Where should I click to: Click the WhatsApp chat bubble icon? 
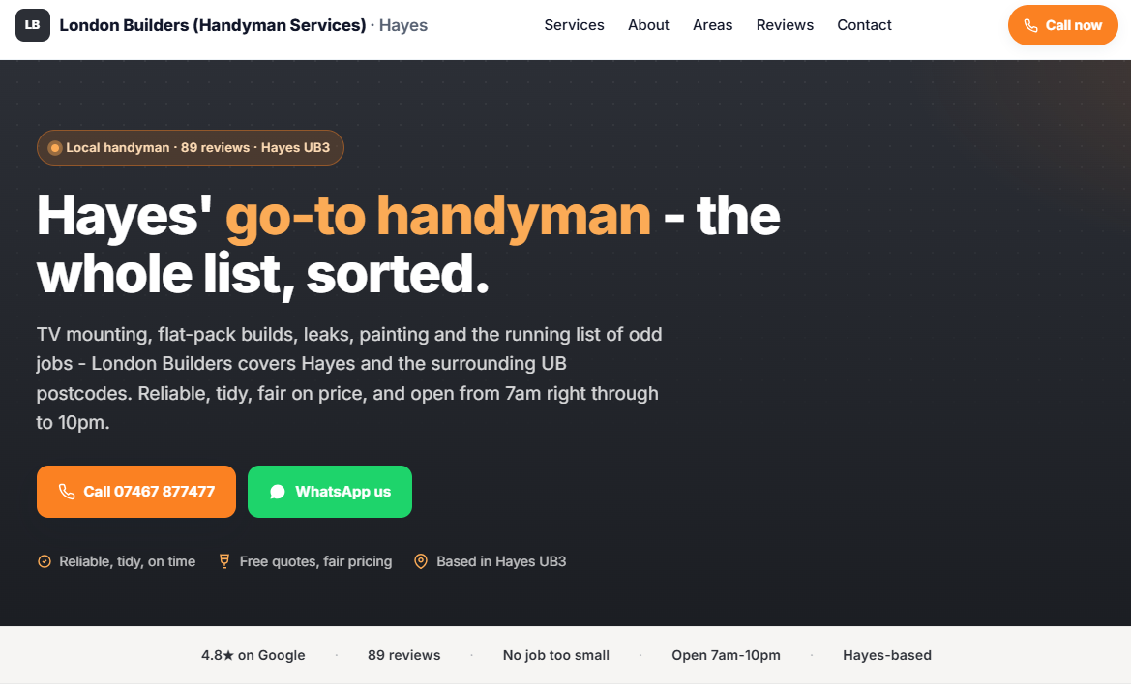coord(277,492)
